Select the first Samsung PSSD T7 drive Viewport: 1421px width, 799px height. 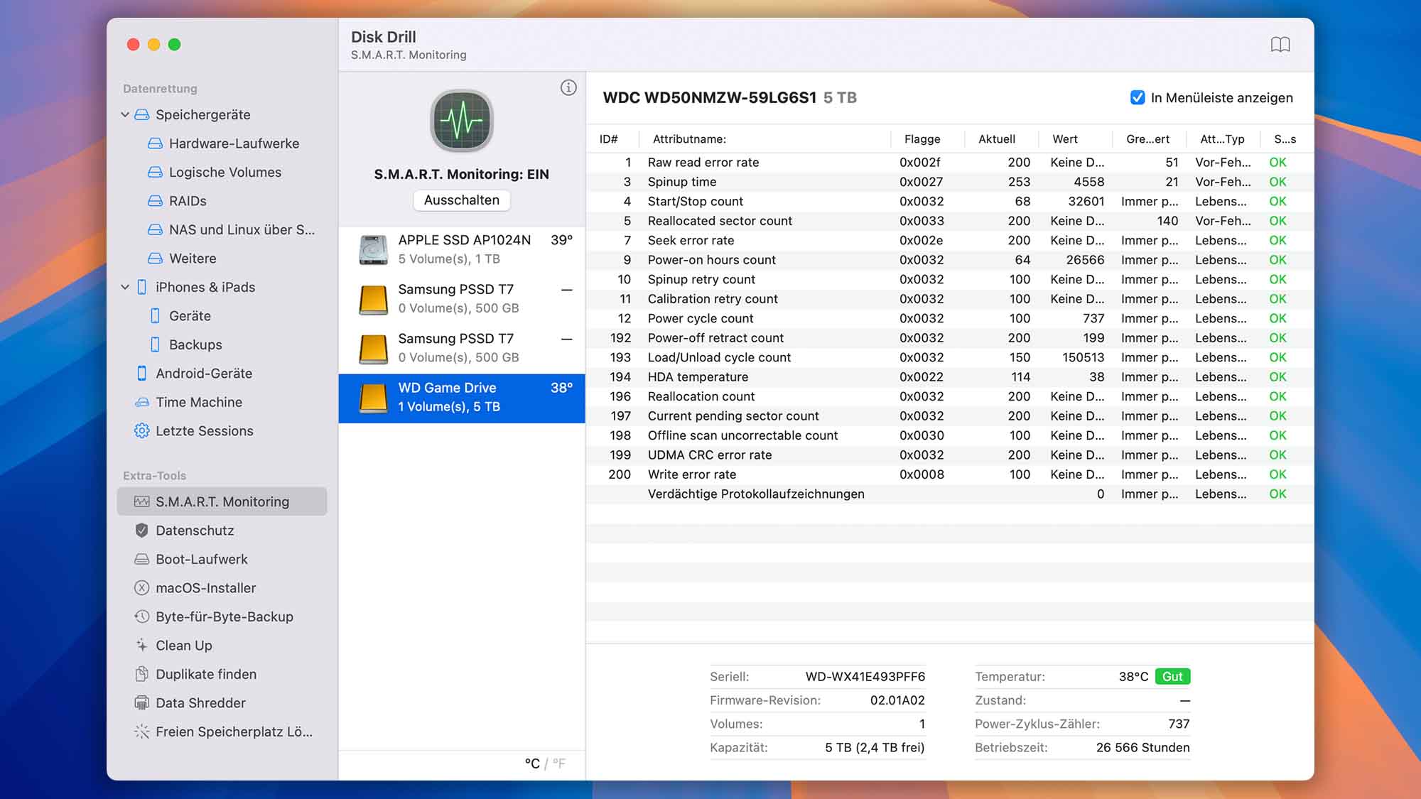(462, 299)
